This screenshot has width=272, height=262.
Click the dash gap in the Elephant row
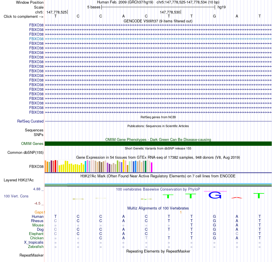pos(169,234)
